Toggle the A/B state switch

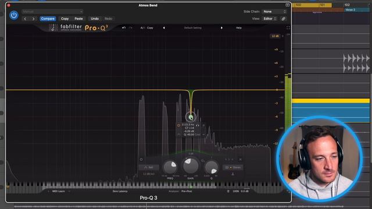point(142,28)
